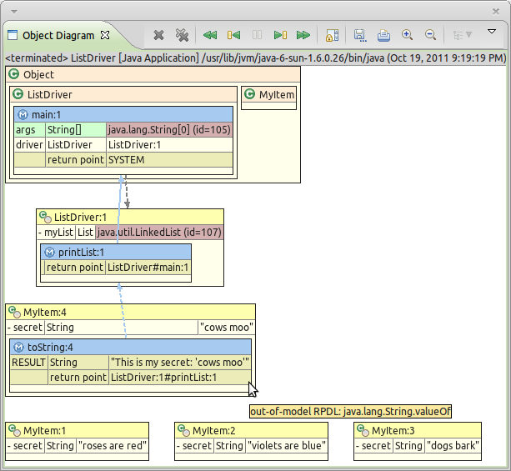This screenshot has height=471, width=511.
Task: Click the Remove all terminated launches icon
Action: [x=183, y=35]
